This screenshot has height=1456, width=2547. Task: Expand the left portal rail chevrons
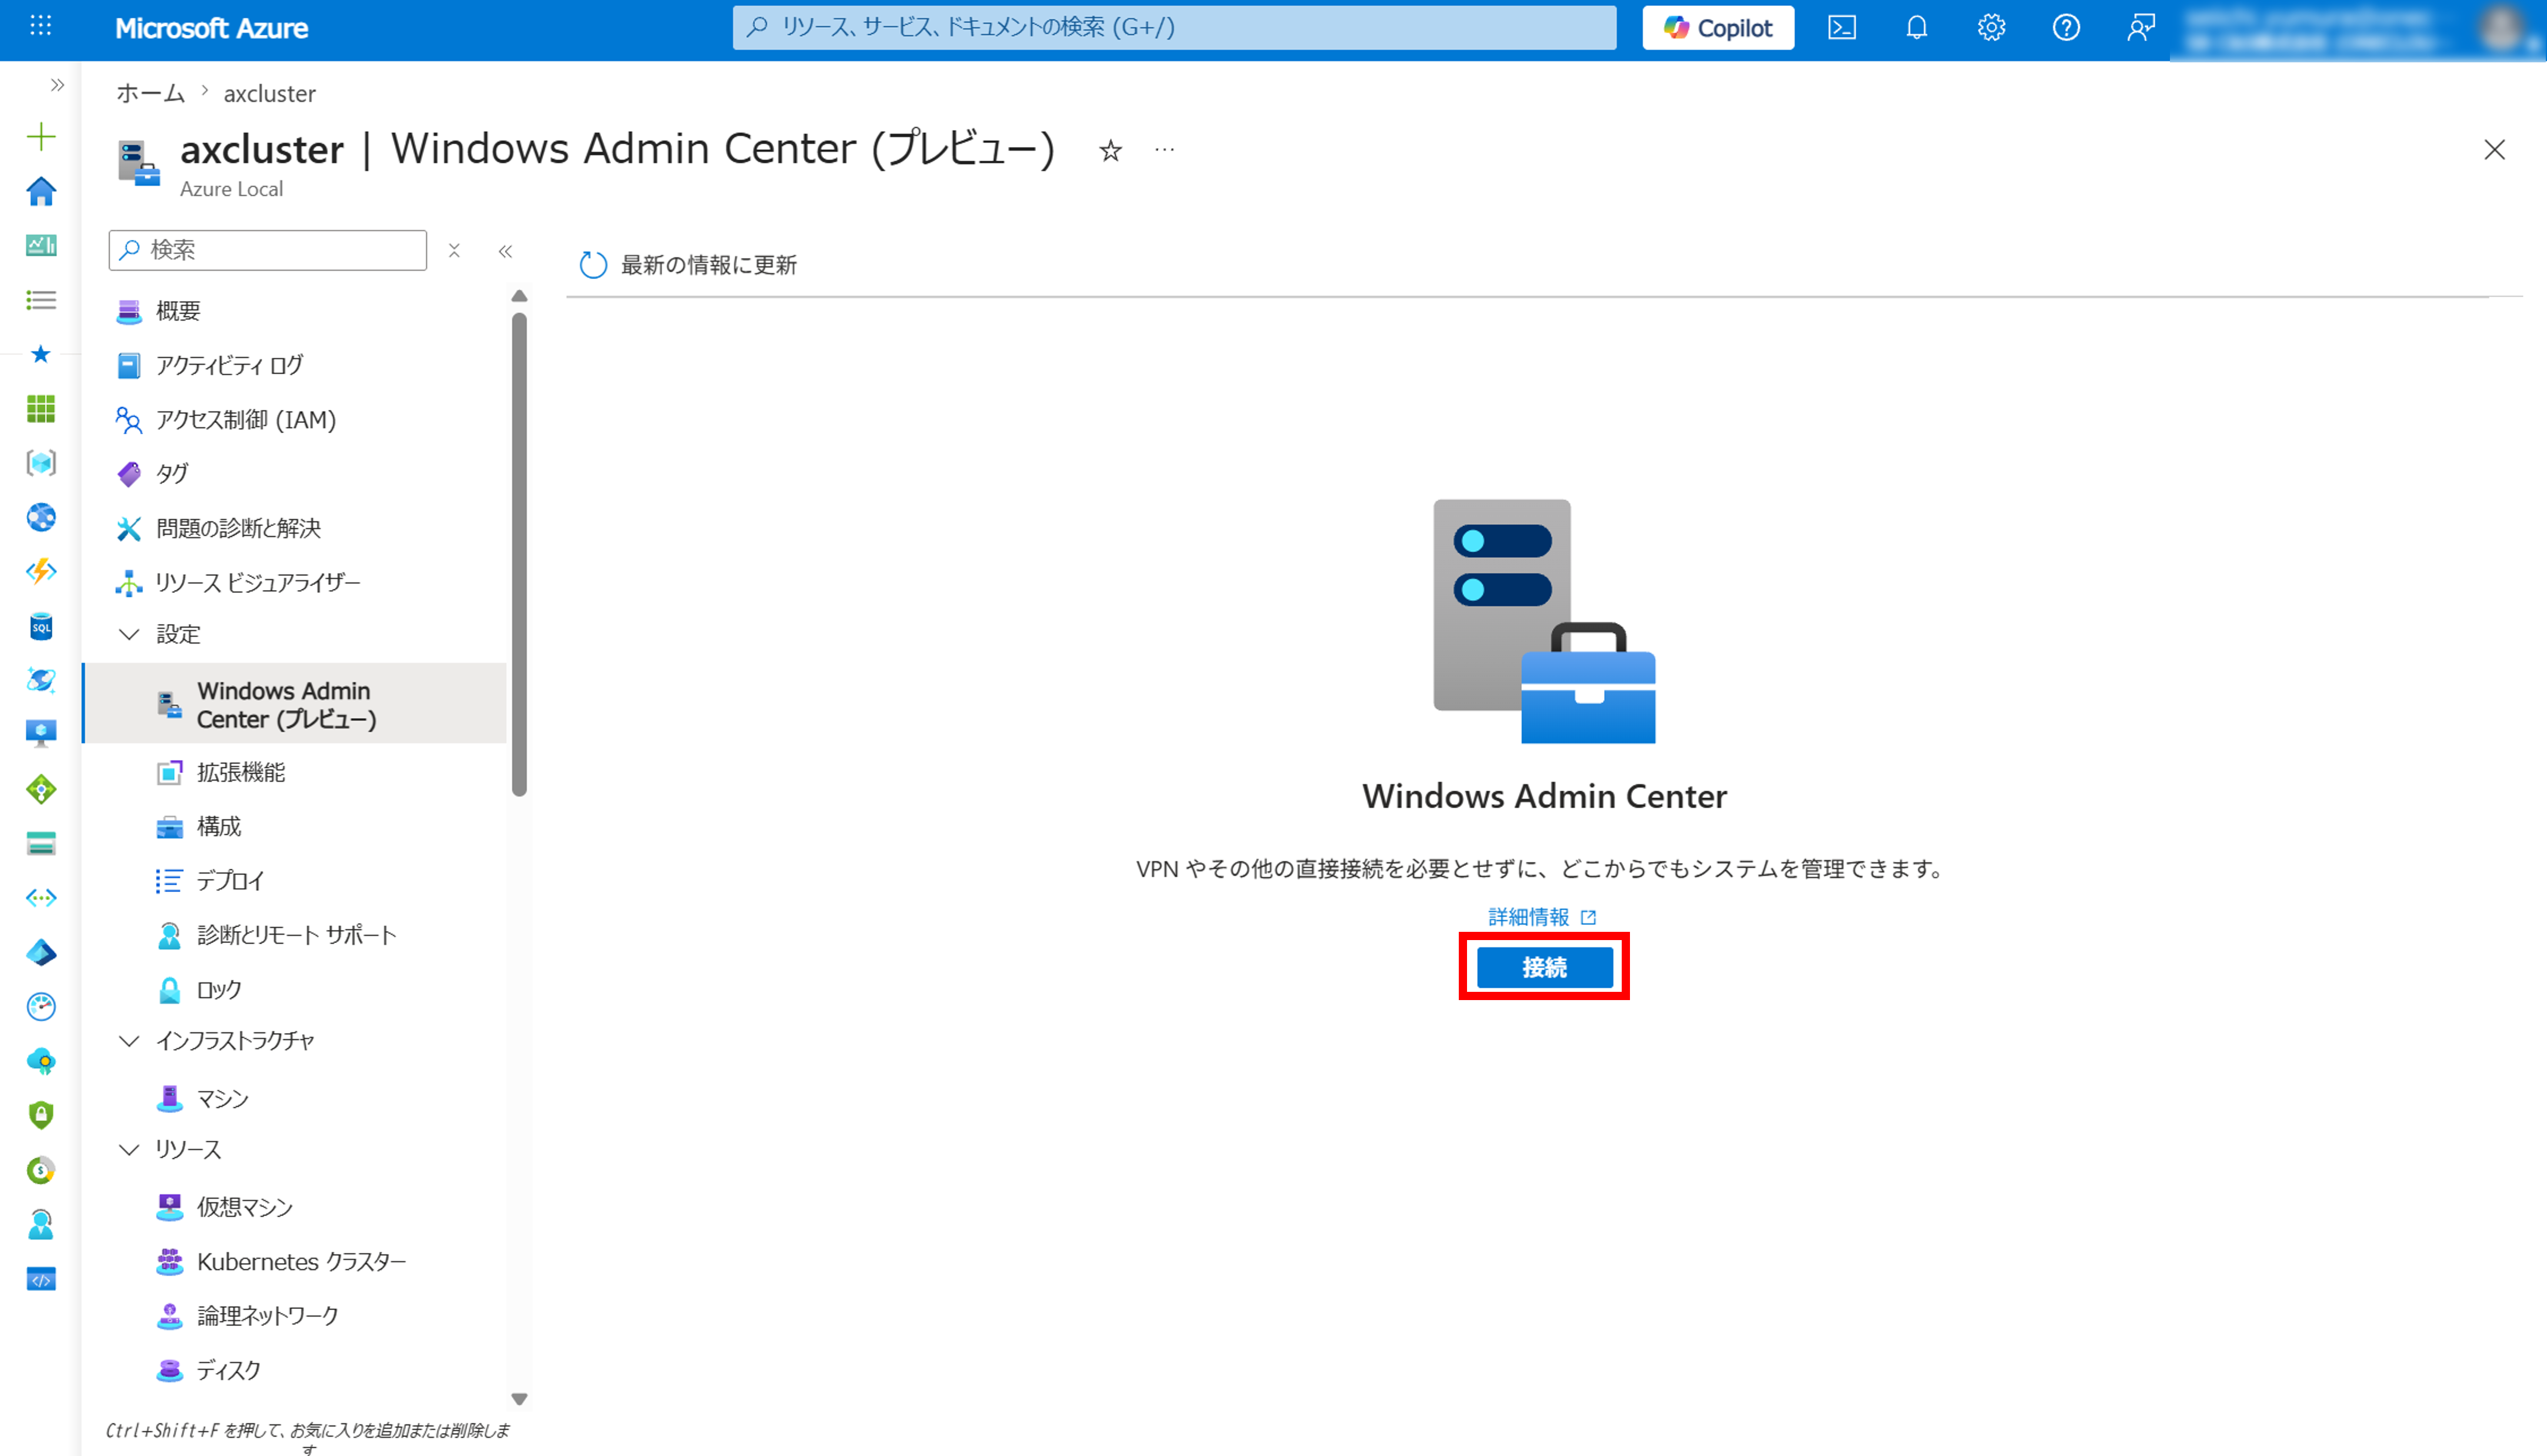click(x=57, y=85)
